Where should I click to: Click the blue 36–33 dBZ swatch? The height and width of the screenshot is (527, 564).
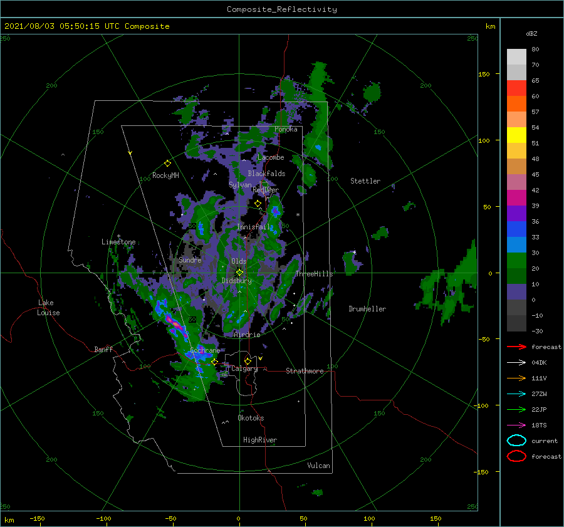pos(516,229)
